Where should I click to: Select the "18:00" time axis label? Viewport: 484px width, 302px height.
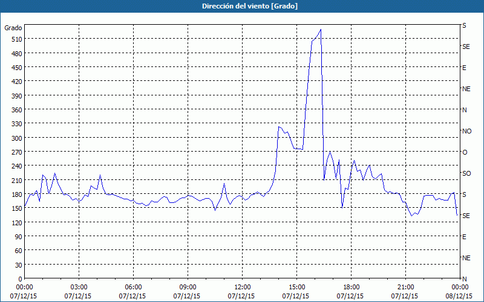352,288
